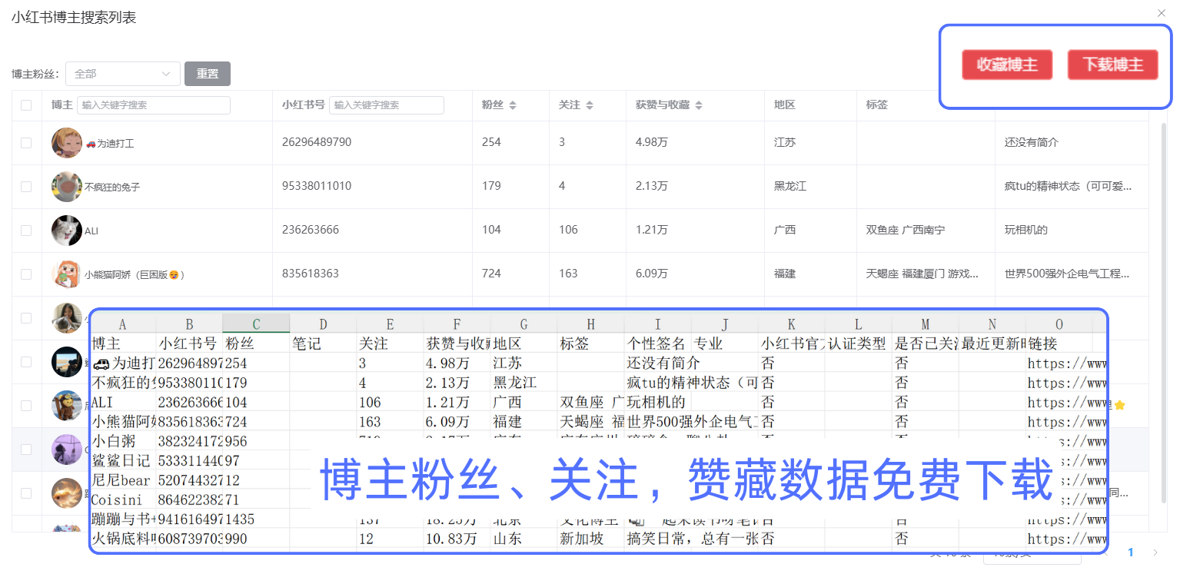Toggle the select-all header checkbox
1180x574 pixels.
coord(27,105)
